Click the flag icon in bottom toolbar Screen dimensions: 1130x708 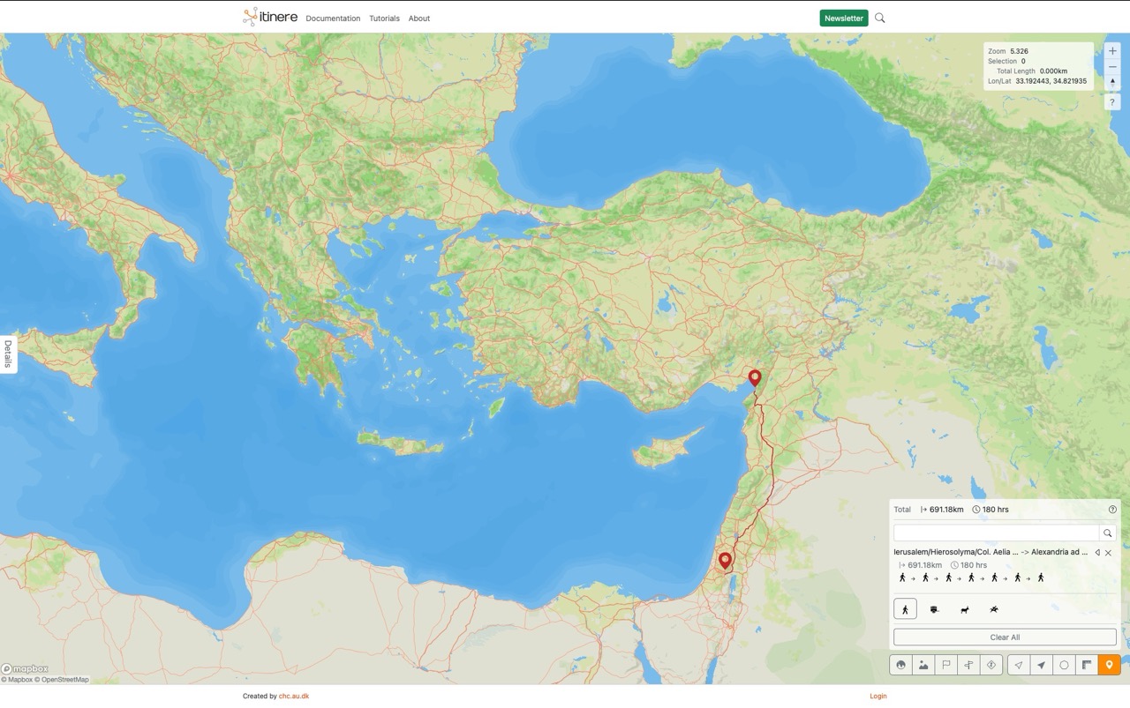(x=946, y=665)
